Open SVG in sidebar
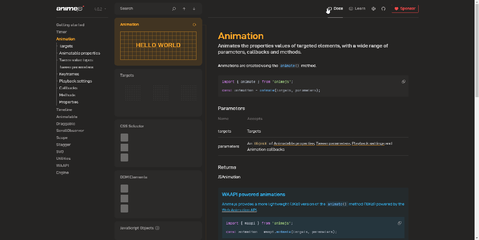This screenshot has width=479, height=240. pyautogui.click(x=60, y=152)
